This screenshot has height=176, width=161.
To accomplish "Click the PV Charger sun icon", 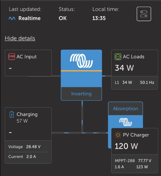I will [118, 135].
